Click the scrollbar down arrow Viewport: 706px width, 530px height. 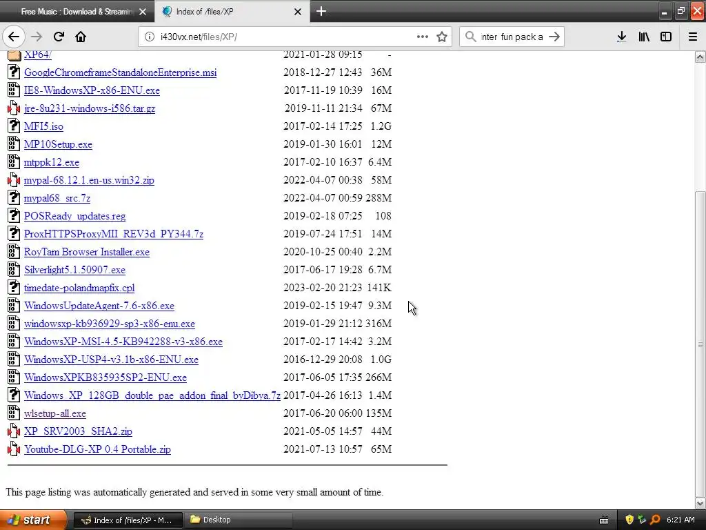[x=700, y=503]
